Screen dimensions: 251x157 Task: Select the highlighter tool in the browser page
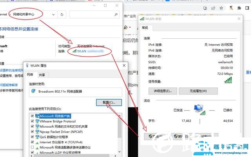pyautogui.click(x=126, y=27)
